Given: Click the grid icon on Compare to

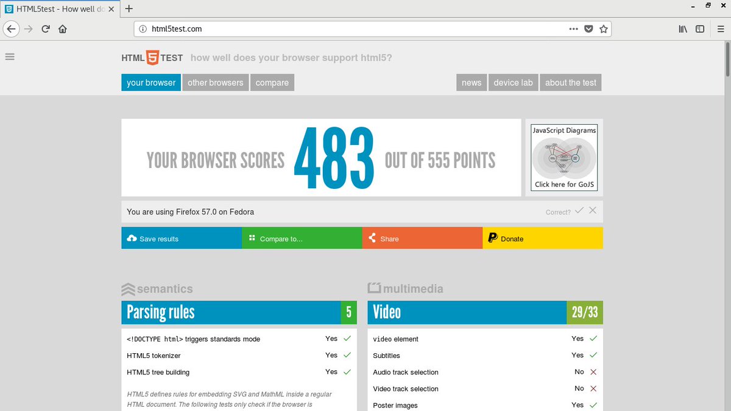Looking at the screenshot, I should [252, 238].
